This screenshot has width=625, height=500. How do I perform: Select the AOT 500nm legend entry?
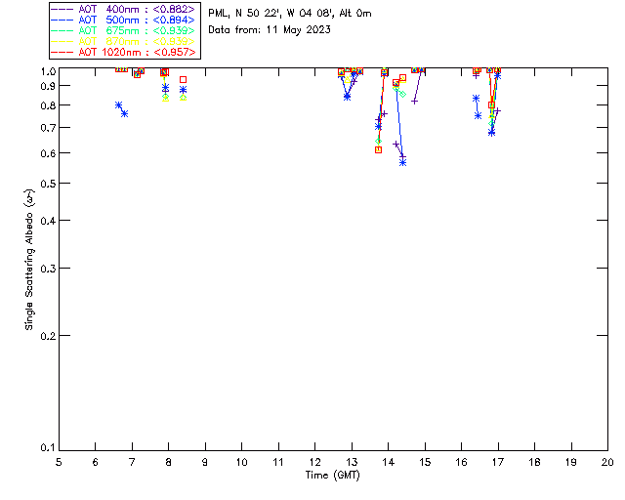coord(123,20)
